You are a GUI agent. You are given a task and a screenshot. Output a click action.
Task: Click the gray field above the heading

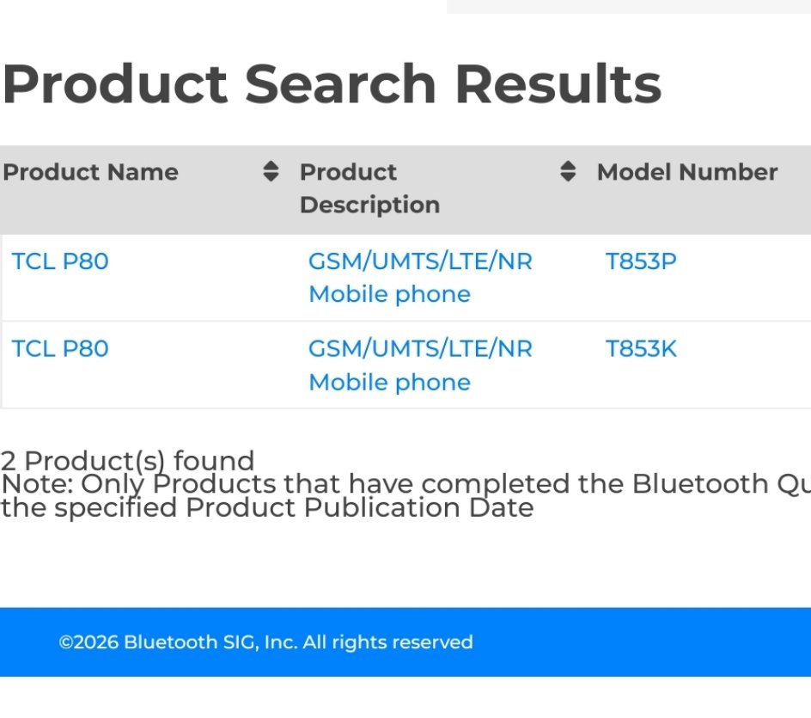628,7
